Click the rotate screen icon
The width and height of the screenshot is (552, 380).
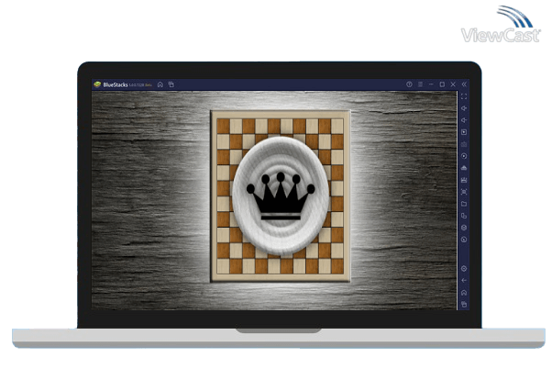[x=464, y=216]
